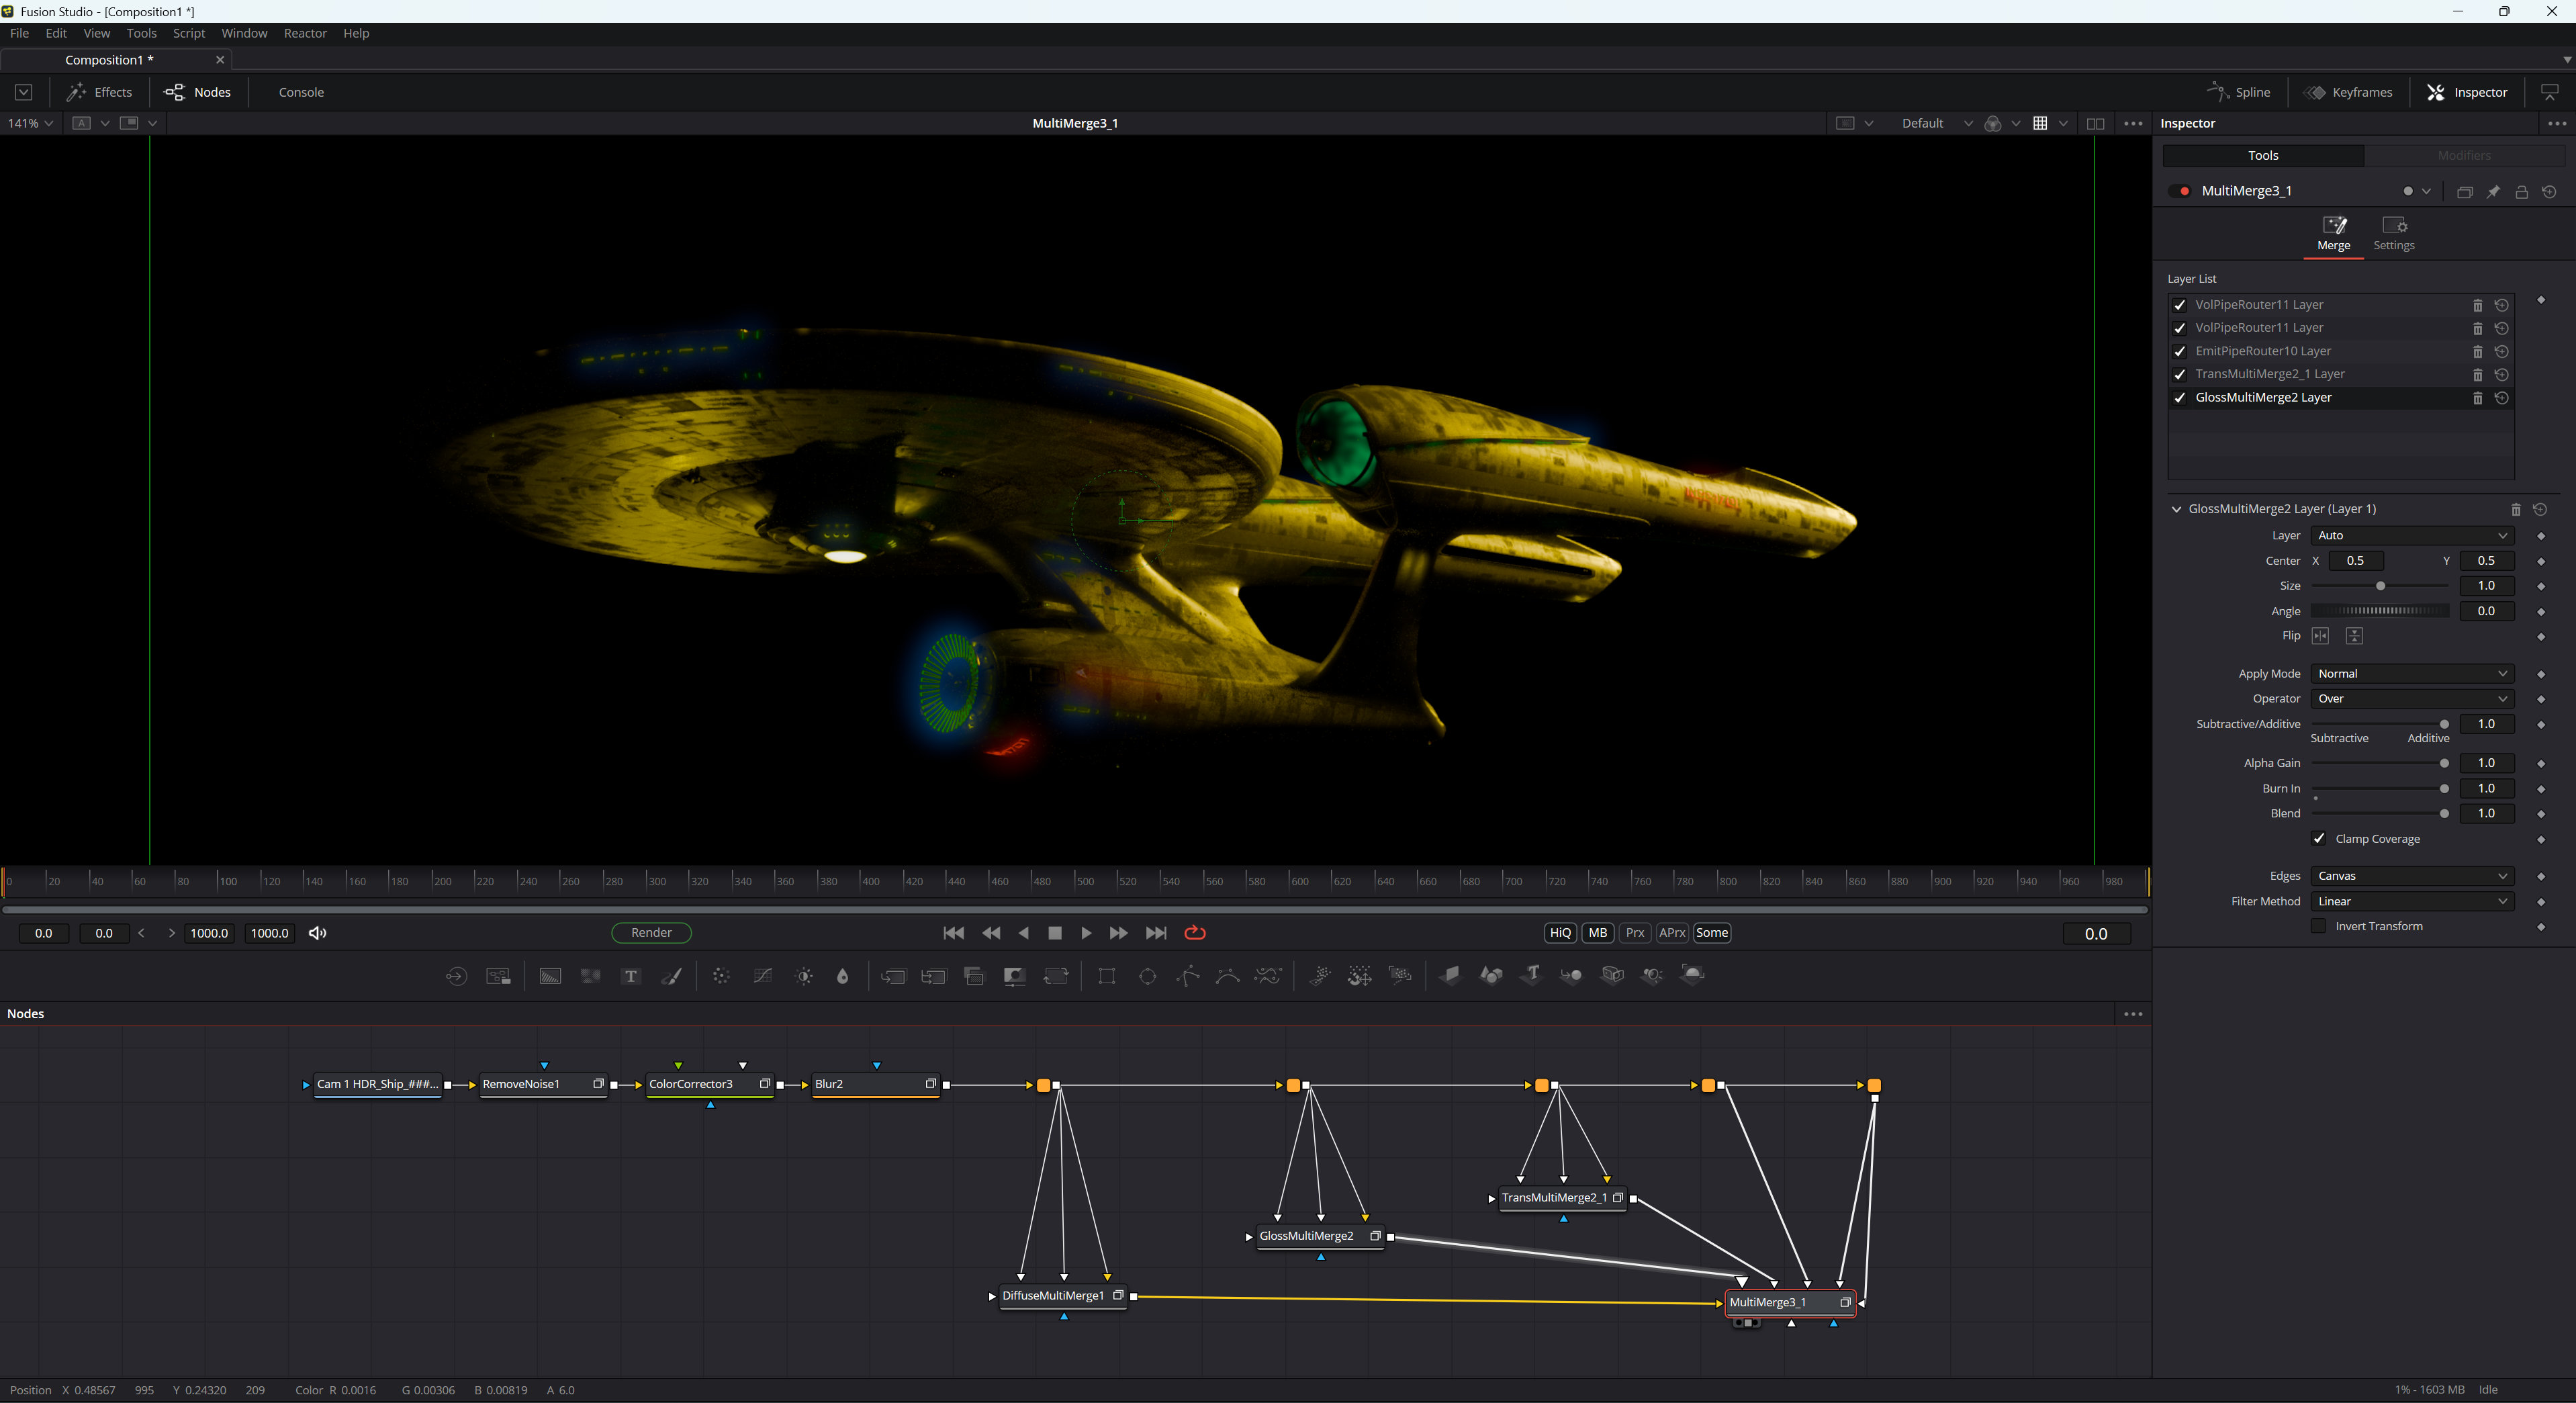Open the viewer Default LUT dropdown
The image size is (2576, 1403).
[1937, 123]
